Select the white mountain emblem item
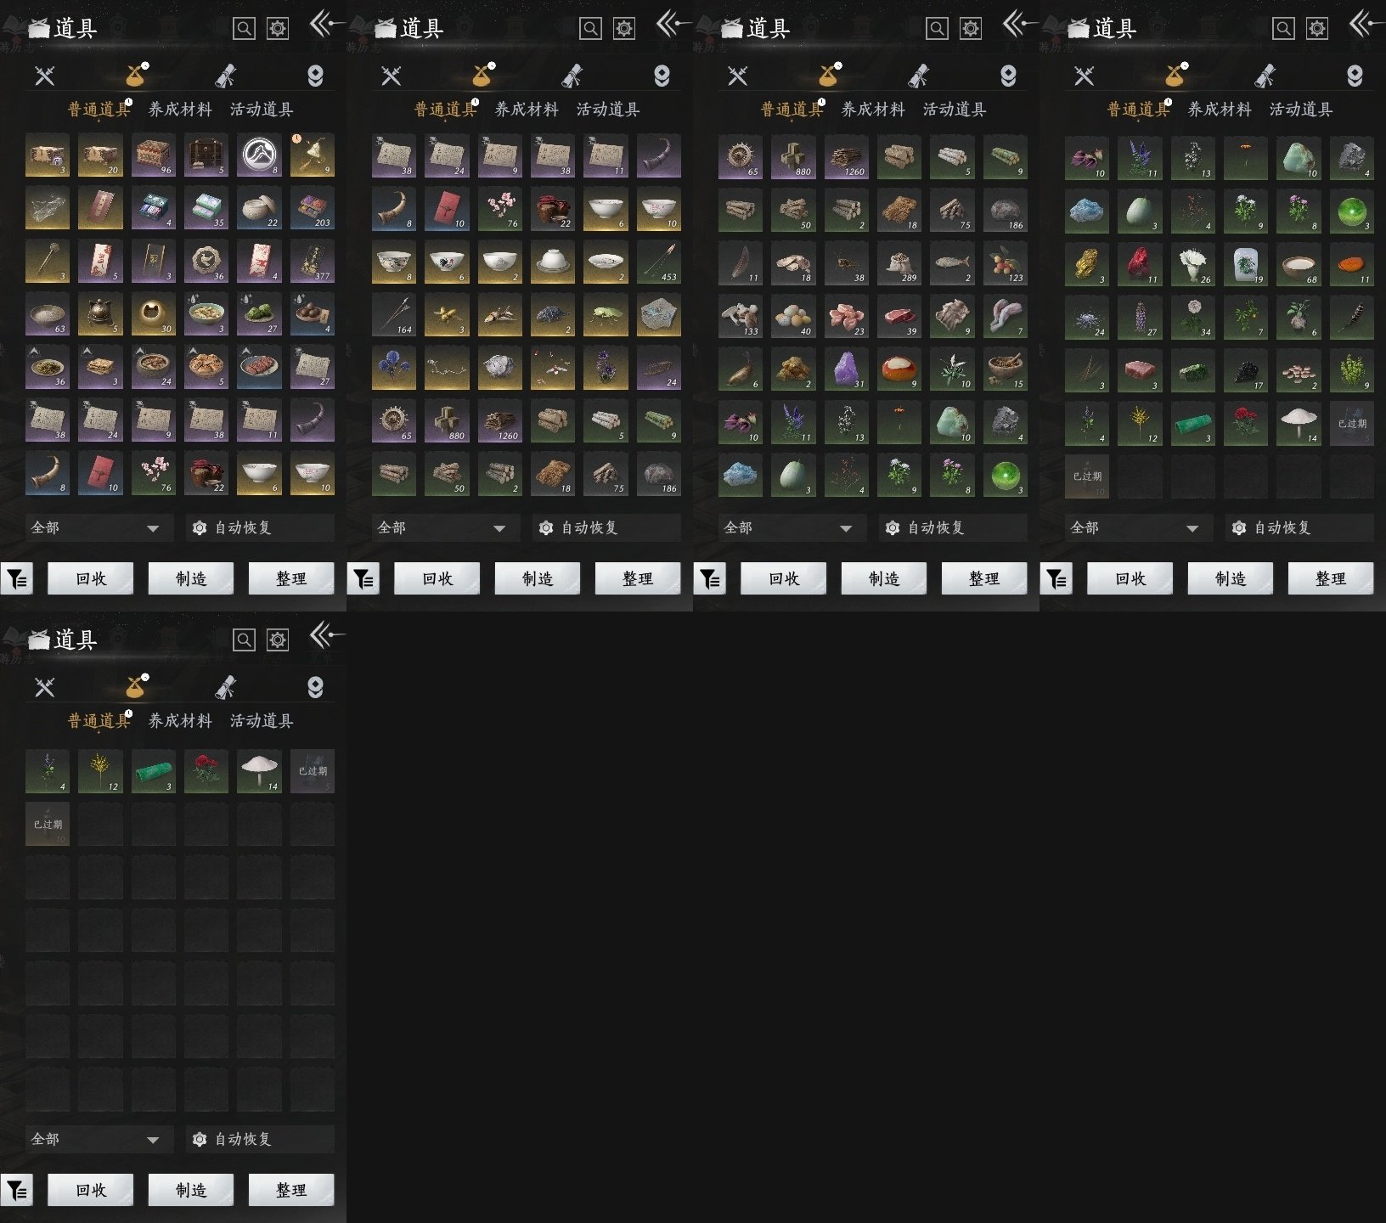This screenshot has height=1223, width=1386. pyautogui.click(x=259, y=155)
